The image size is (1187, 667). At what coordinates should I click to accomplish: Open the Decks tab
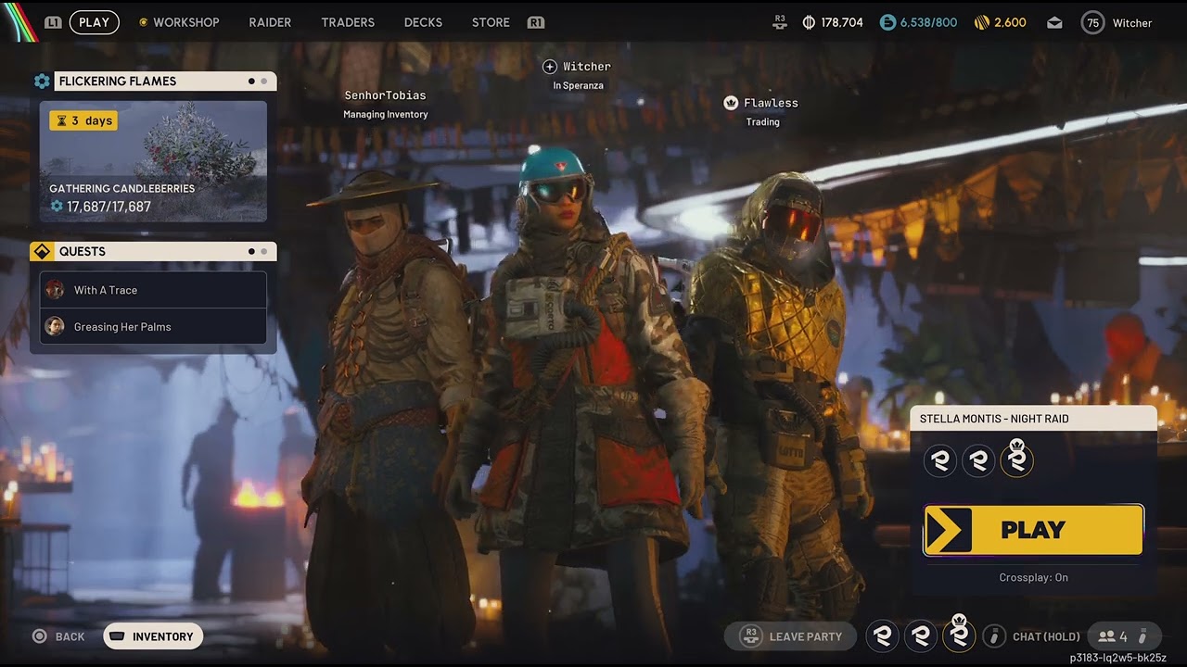pos(423,22)
